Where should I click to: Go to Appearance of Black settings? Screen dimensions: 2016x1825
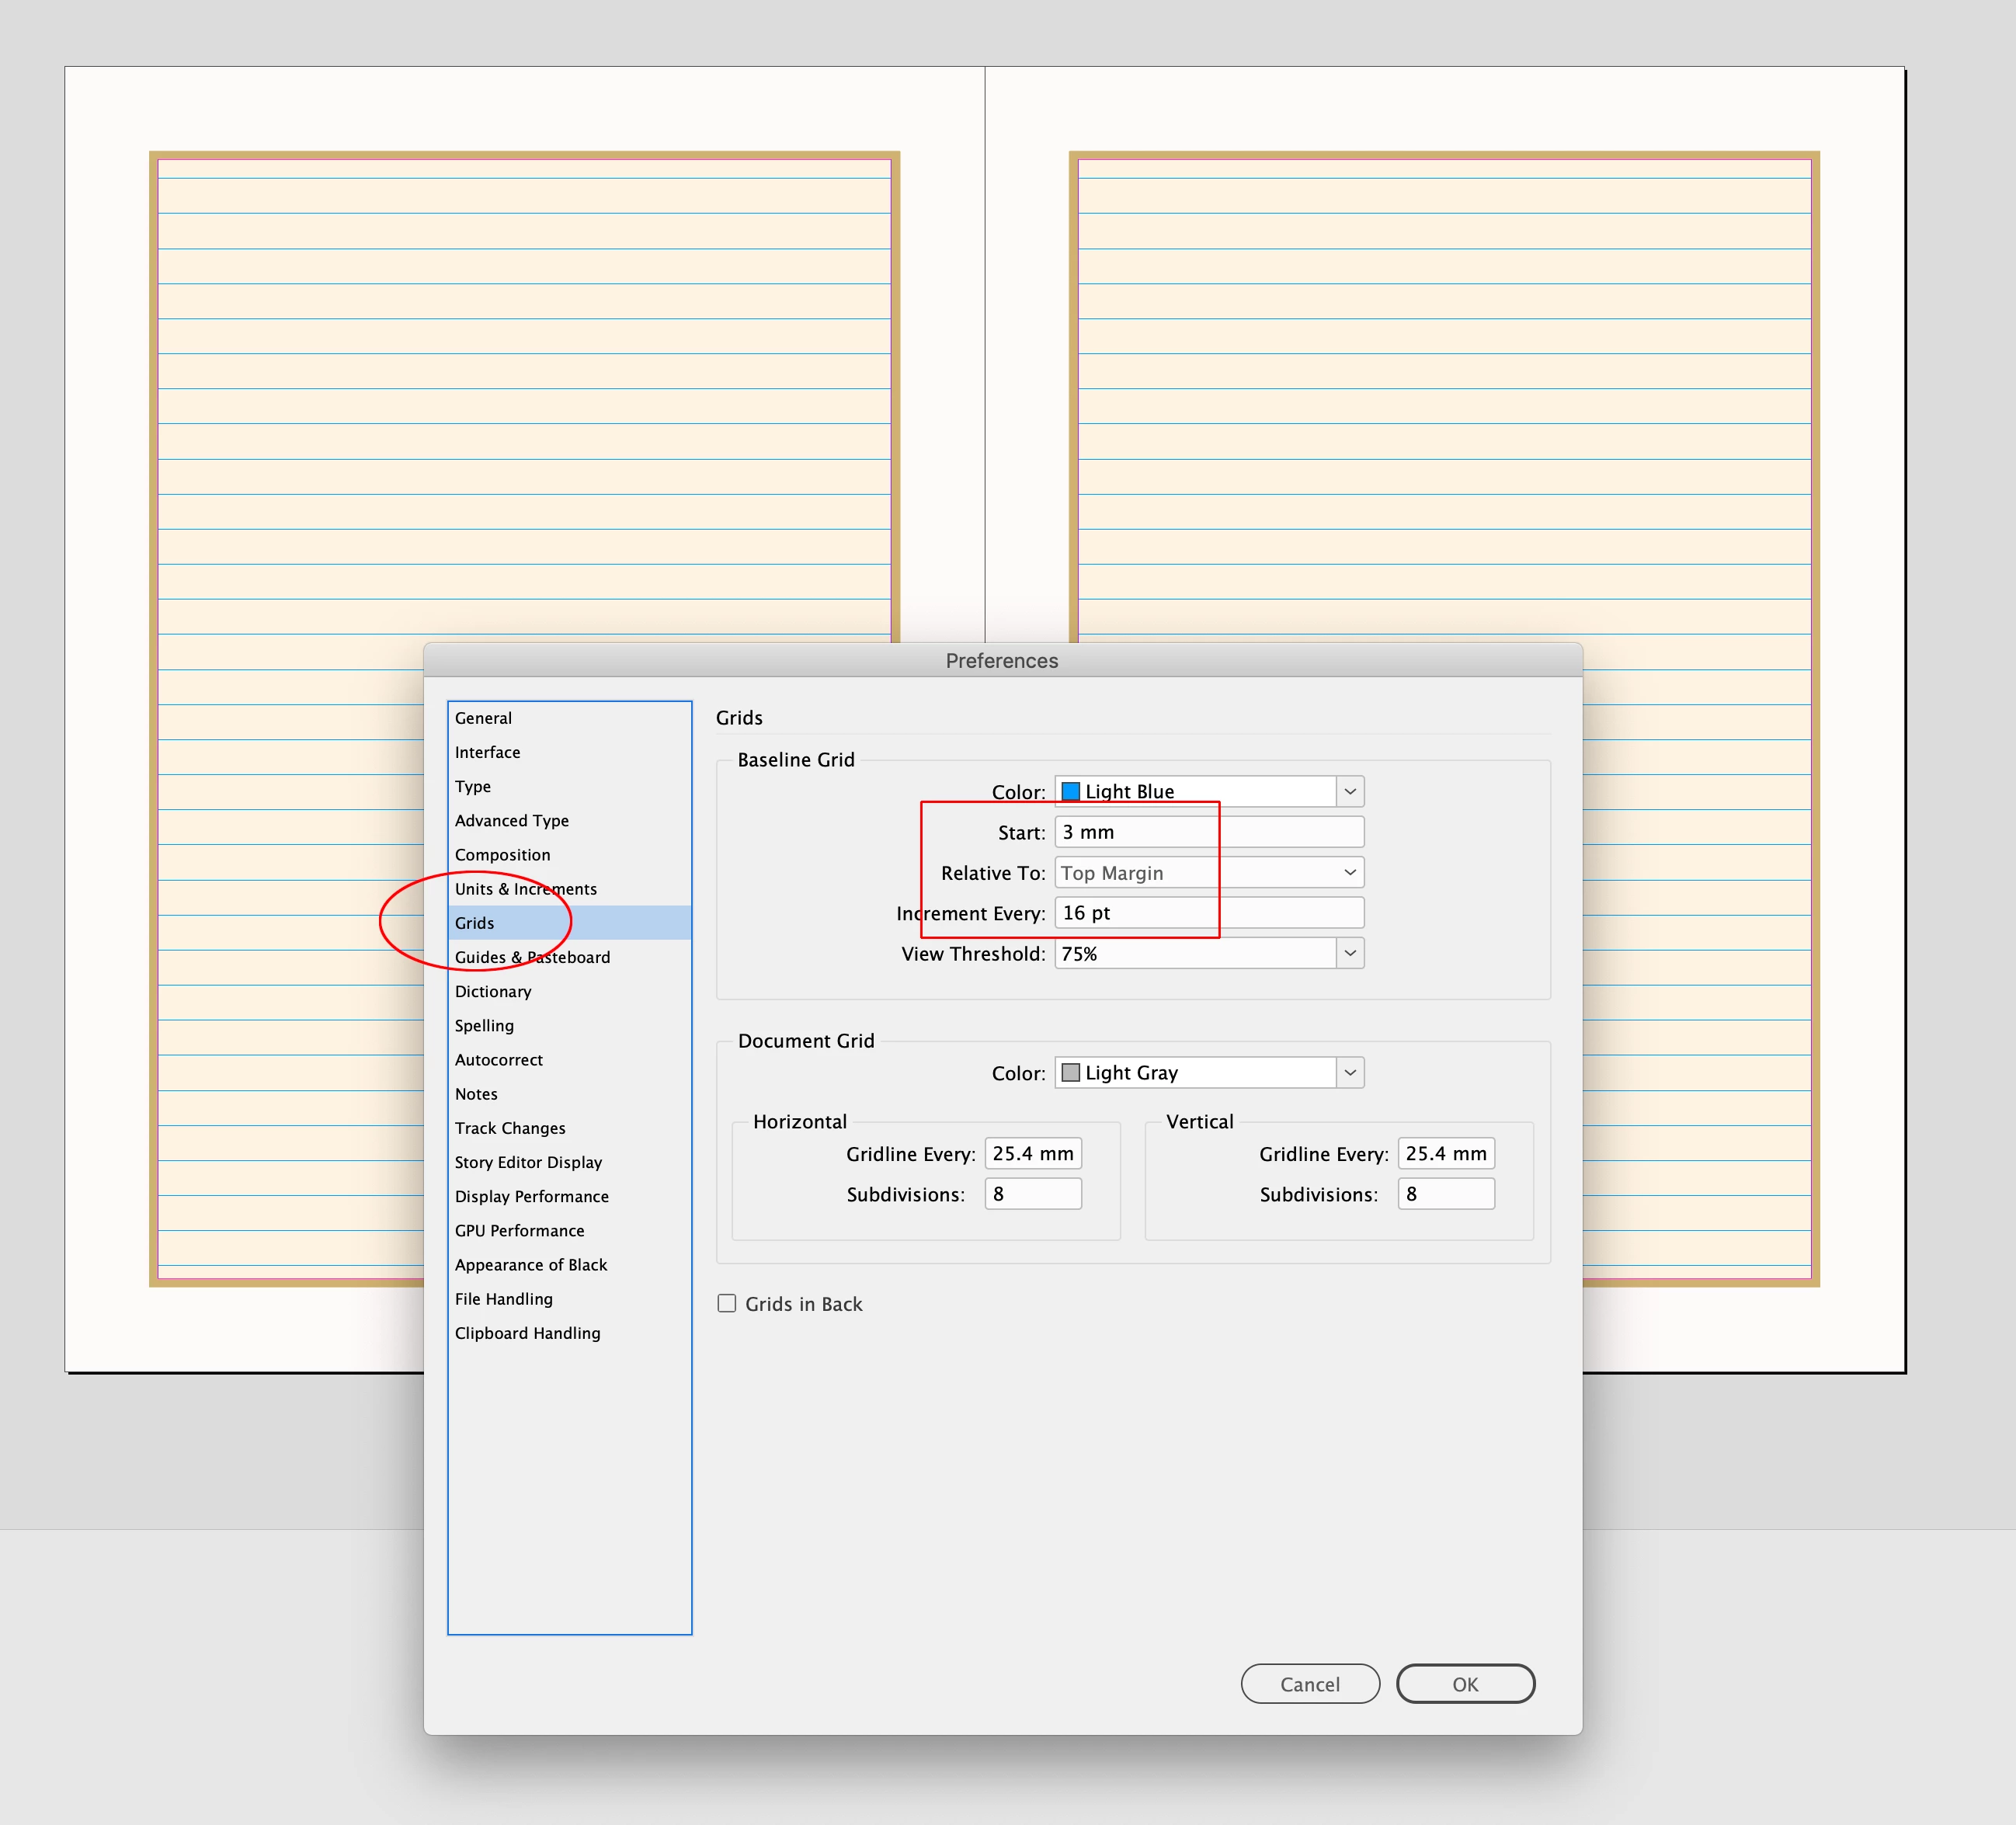530,1264
